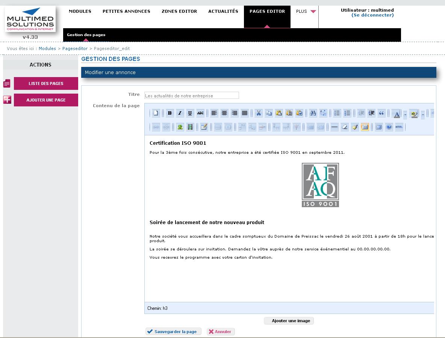Open Petites Annonces menu
Image resolution: width=445 pixels, height=338 pixels.
126,11
